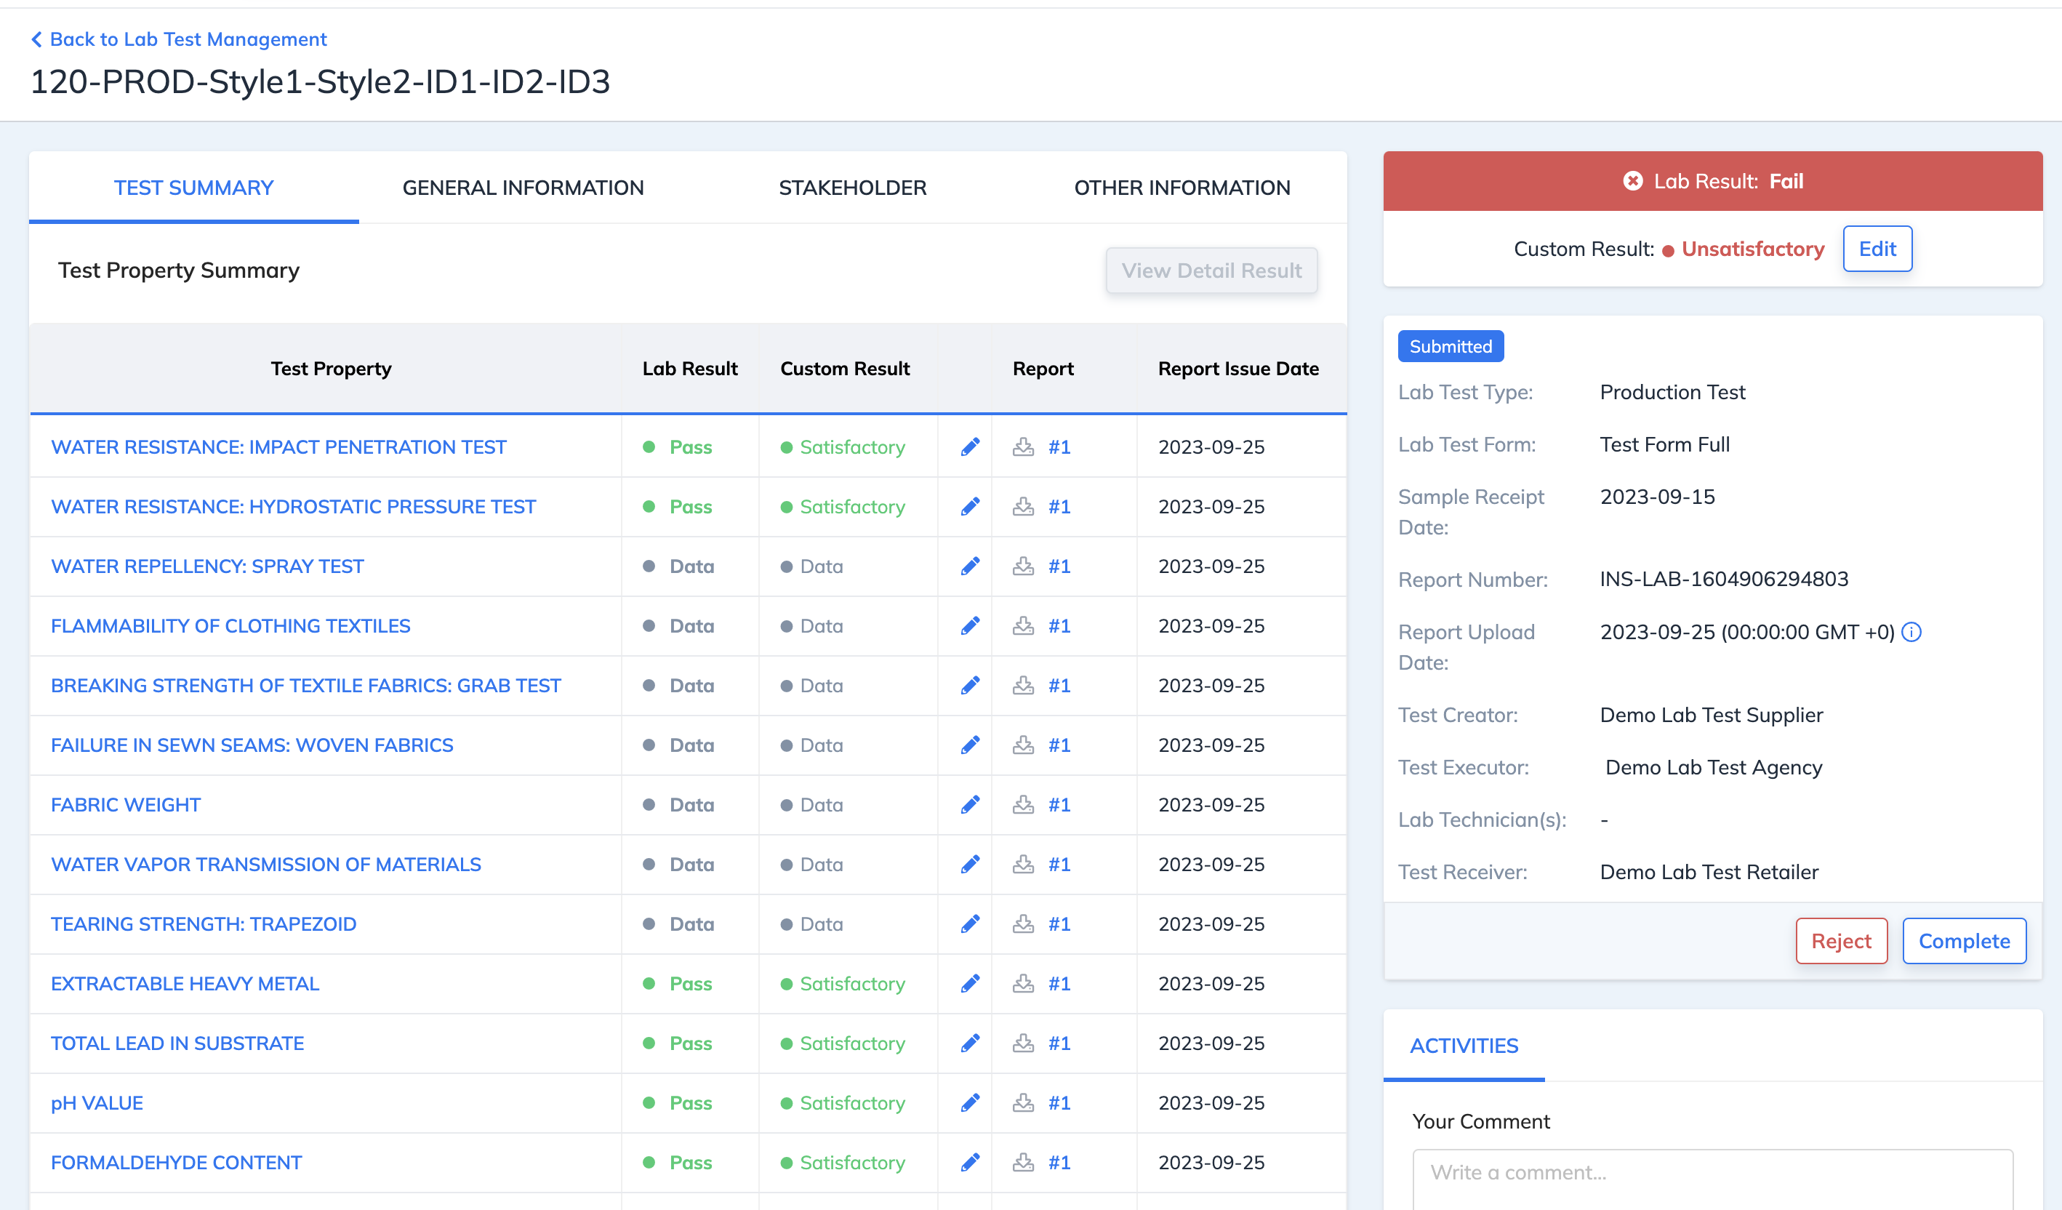This screenshot has width=2062, height=1210.
Task: Open the General Information tab
Action: tap(523, 188)
